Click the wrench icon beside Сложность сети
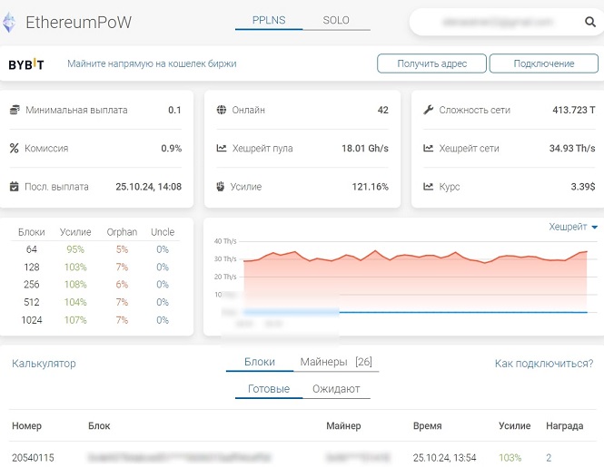The height and width of the screenshot is (467, 604). [x=429, y=110]
